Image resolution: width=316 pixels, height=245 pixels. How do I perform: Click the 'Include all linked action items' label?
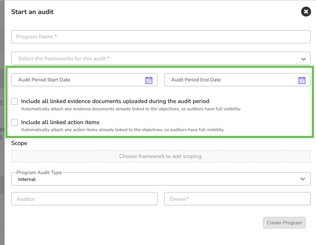tap(60, 122)
